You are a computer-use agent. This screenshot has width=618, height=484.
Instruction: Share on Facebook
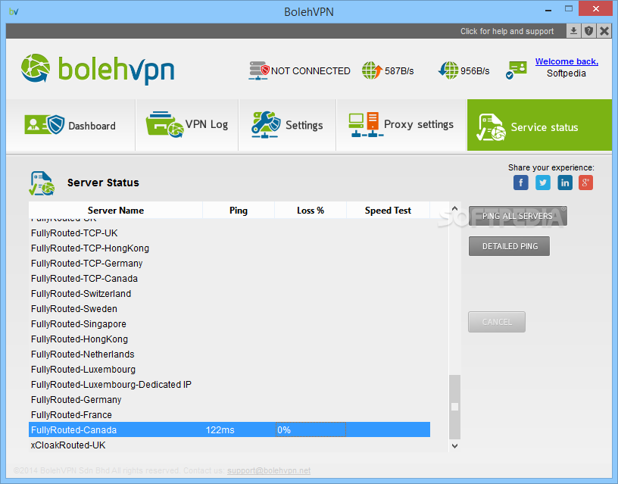pyautogui.click(x=520, y=183)
